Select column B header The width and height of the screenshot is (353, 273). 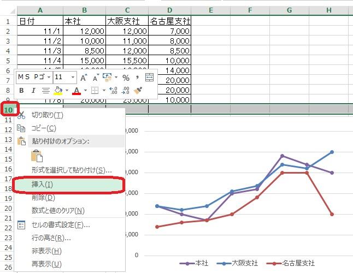pyautogui.click(x=84, y=10)
